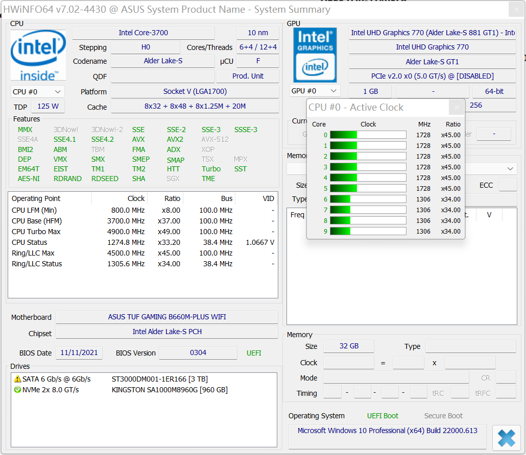The image size is (526, 455).
Task: Click the Socket V (LGA1700) platform field
Action: click(x=195, y=91)
